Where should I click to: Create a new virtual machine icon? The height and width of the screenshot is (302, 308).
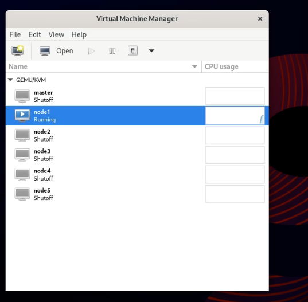[x=17, y=50]
